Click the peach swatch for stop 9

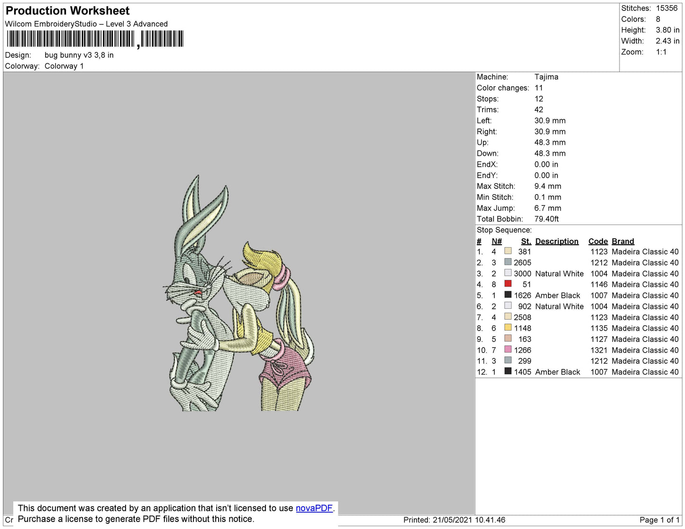point(508,339)
